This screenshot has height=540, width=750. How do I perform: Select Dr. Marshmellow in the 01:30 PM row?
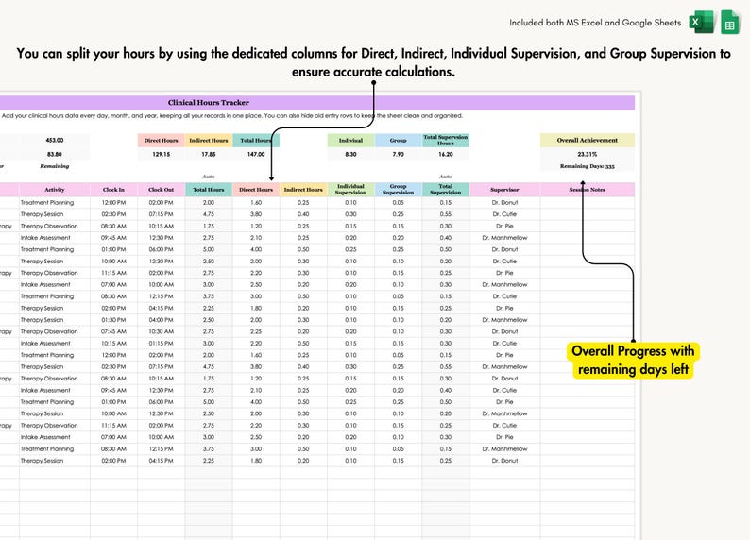[x=504, y=320]
